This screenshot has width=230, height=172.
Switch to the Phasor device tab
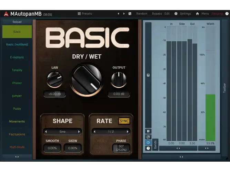[x=17, y=83]
